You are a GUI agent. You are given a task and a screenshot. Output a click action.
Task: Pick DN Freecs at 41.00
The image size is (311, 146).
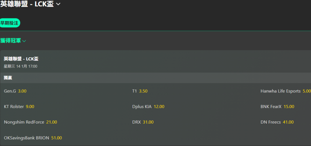(288, 122)
